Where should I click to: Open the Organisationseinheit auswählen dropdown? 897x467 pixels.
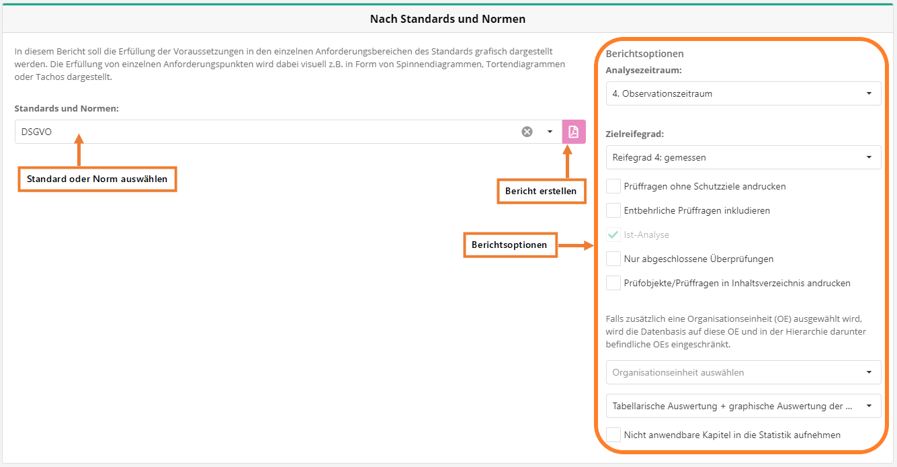pyautogui.click(x=743, y=372)
